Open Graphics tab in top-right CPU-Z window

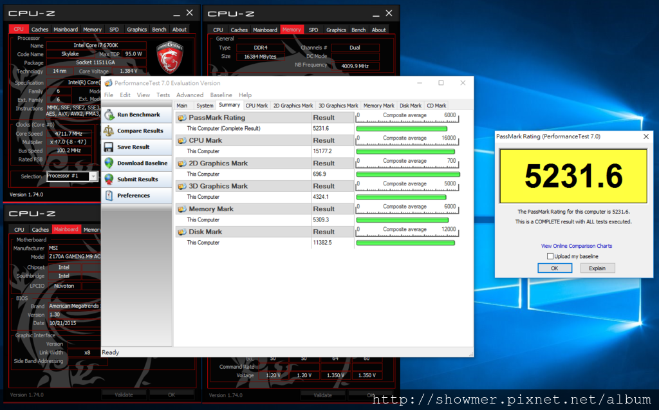tap(336, 30)
